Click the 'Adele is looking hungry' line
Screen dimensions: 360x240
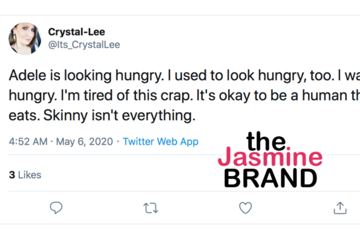(87, 76)
